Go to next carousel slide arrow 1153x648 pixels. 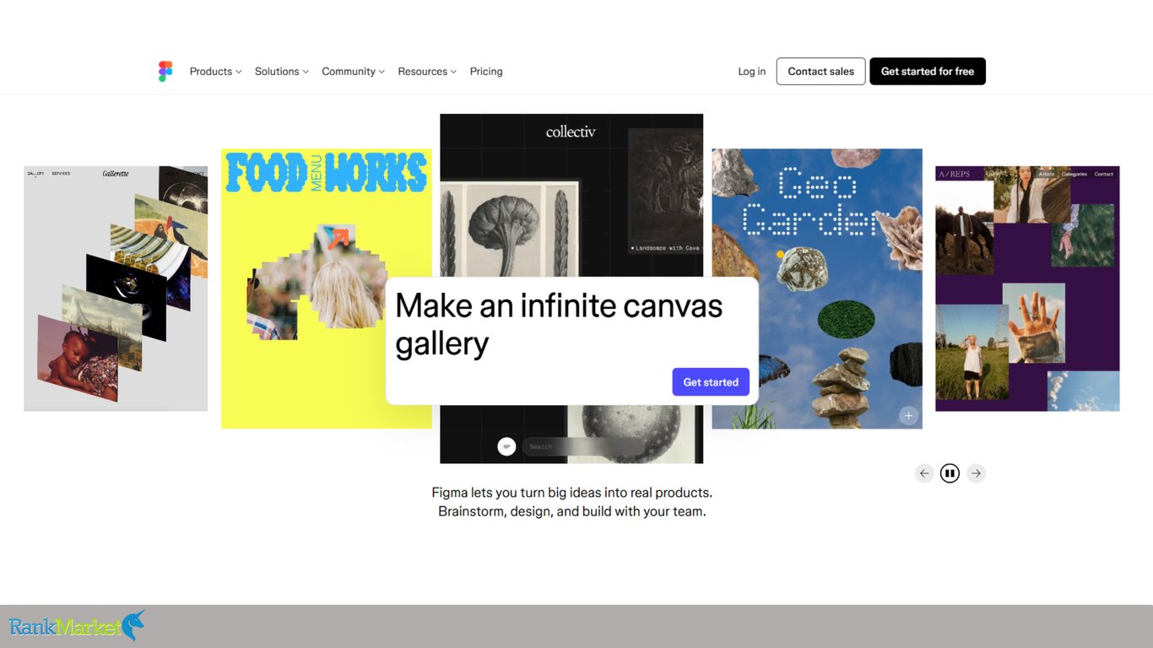tap(976, 473)
